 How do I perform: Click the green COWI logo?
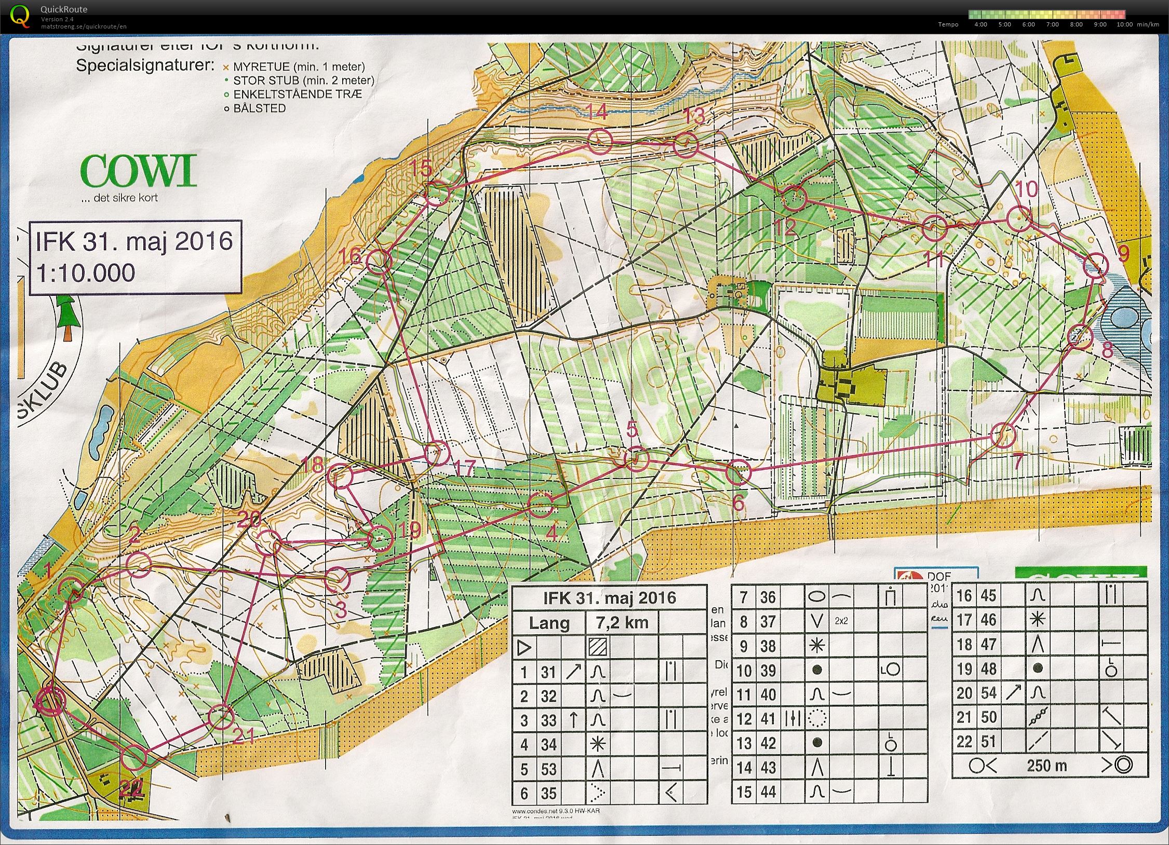pyautogui.click(x=139, y=171)
